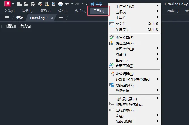Click the AutoCAD application logo button
This screenshot has width=189, height=125.
(x=7, y=4)
